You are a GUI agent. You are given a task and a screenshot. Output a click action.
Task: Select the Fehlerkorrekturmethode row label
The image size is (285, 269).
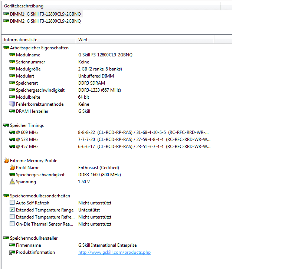(x=40, y=104)
